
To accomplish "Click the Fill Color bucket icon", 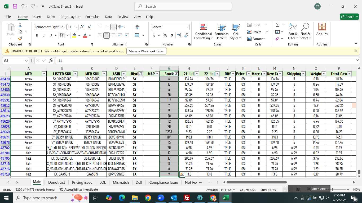I will click(x=74, y=35).
